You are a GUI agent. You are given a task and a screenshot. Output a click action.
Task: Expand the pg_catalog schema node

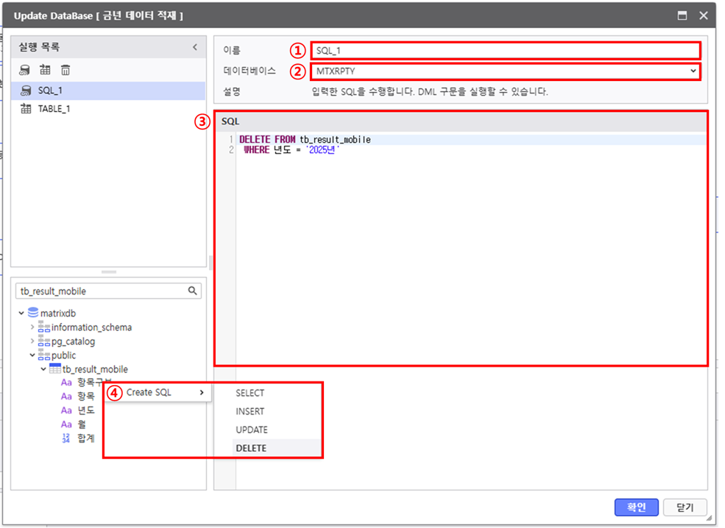[32, 341]
